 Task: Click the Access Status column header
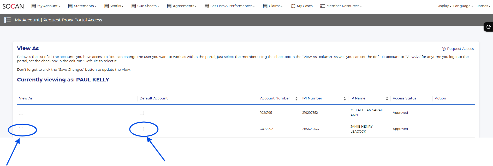click(404, 98)
